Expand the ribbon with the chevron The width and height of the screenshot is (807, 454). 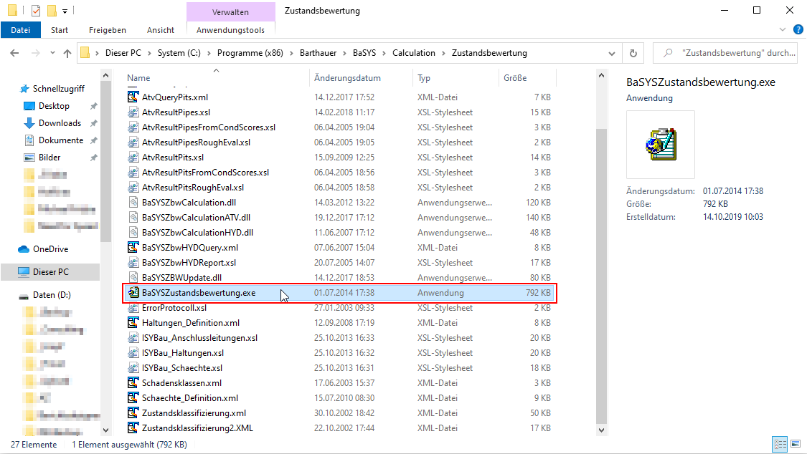(x=783, y=29)
